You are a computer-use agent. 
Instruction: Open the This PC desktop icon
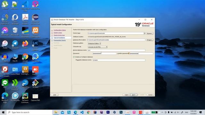[15, 57]
